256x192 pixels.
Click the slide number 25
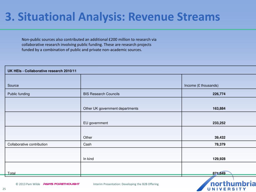[x=4, y=189]
